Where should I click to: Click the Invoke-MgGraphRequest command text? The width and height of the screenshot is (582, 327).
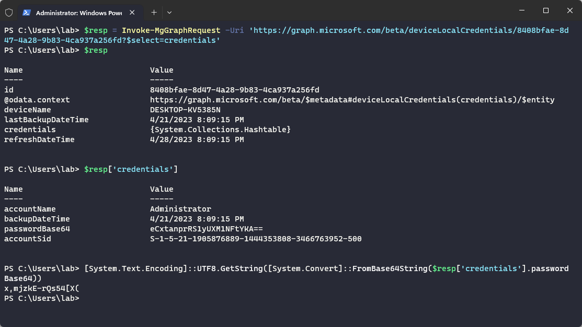click(171, 30)
